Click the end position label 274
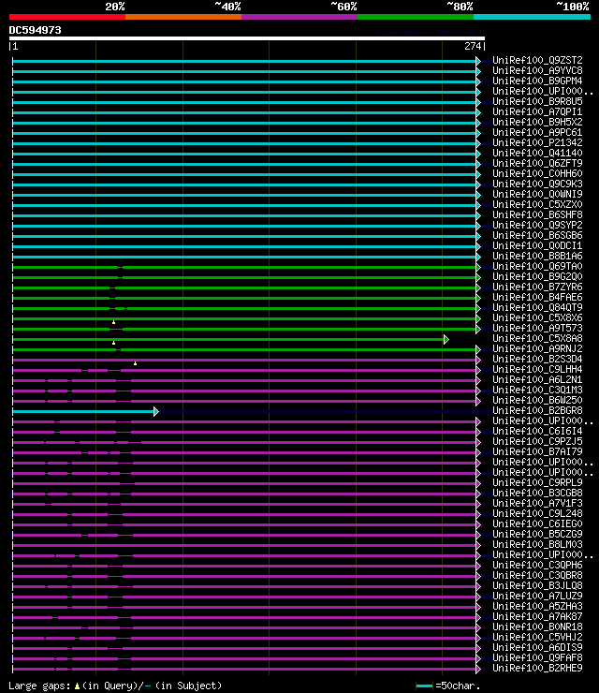599x693 pixels. tap(473, 46)
